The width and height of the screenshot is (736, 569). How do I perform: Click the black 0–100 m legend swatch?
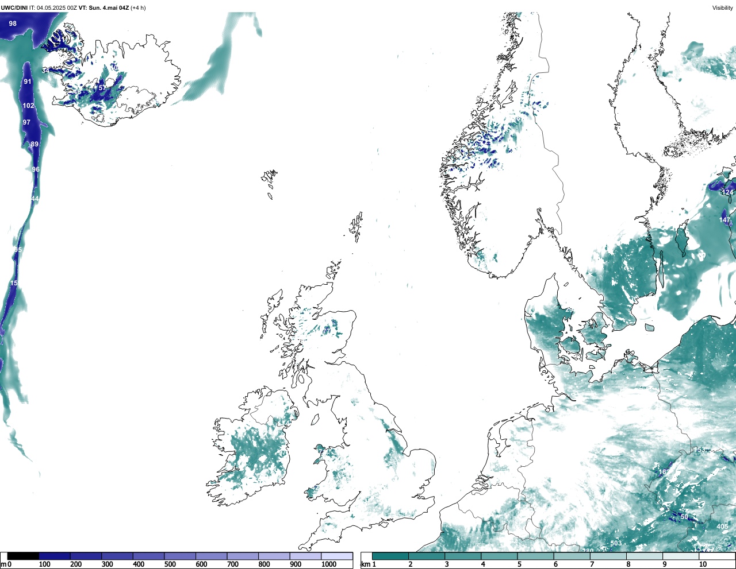(23, 556)
